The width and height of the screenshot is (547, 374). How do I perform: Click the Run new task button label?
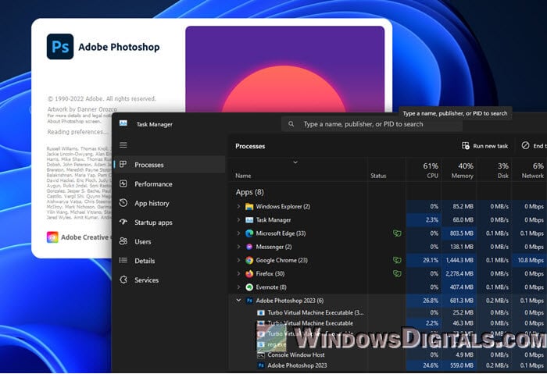coord(491,146)
